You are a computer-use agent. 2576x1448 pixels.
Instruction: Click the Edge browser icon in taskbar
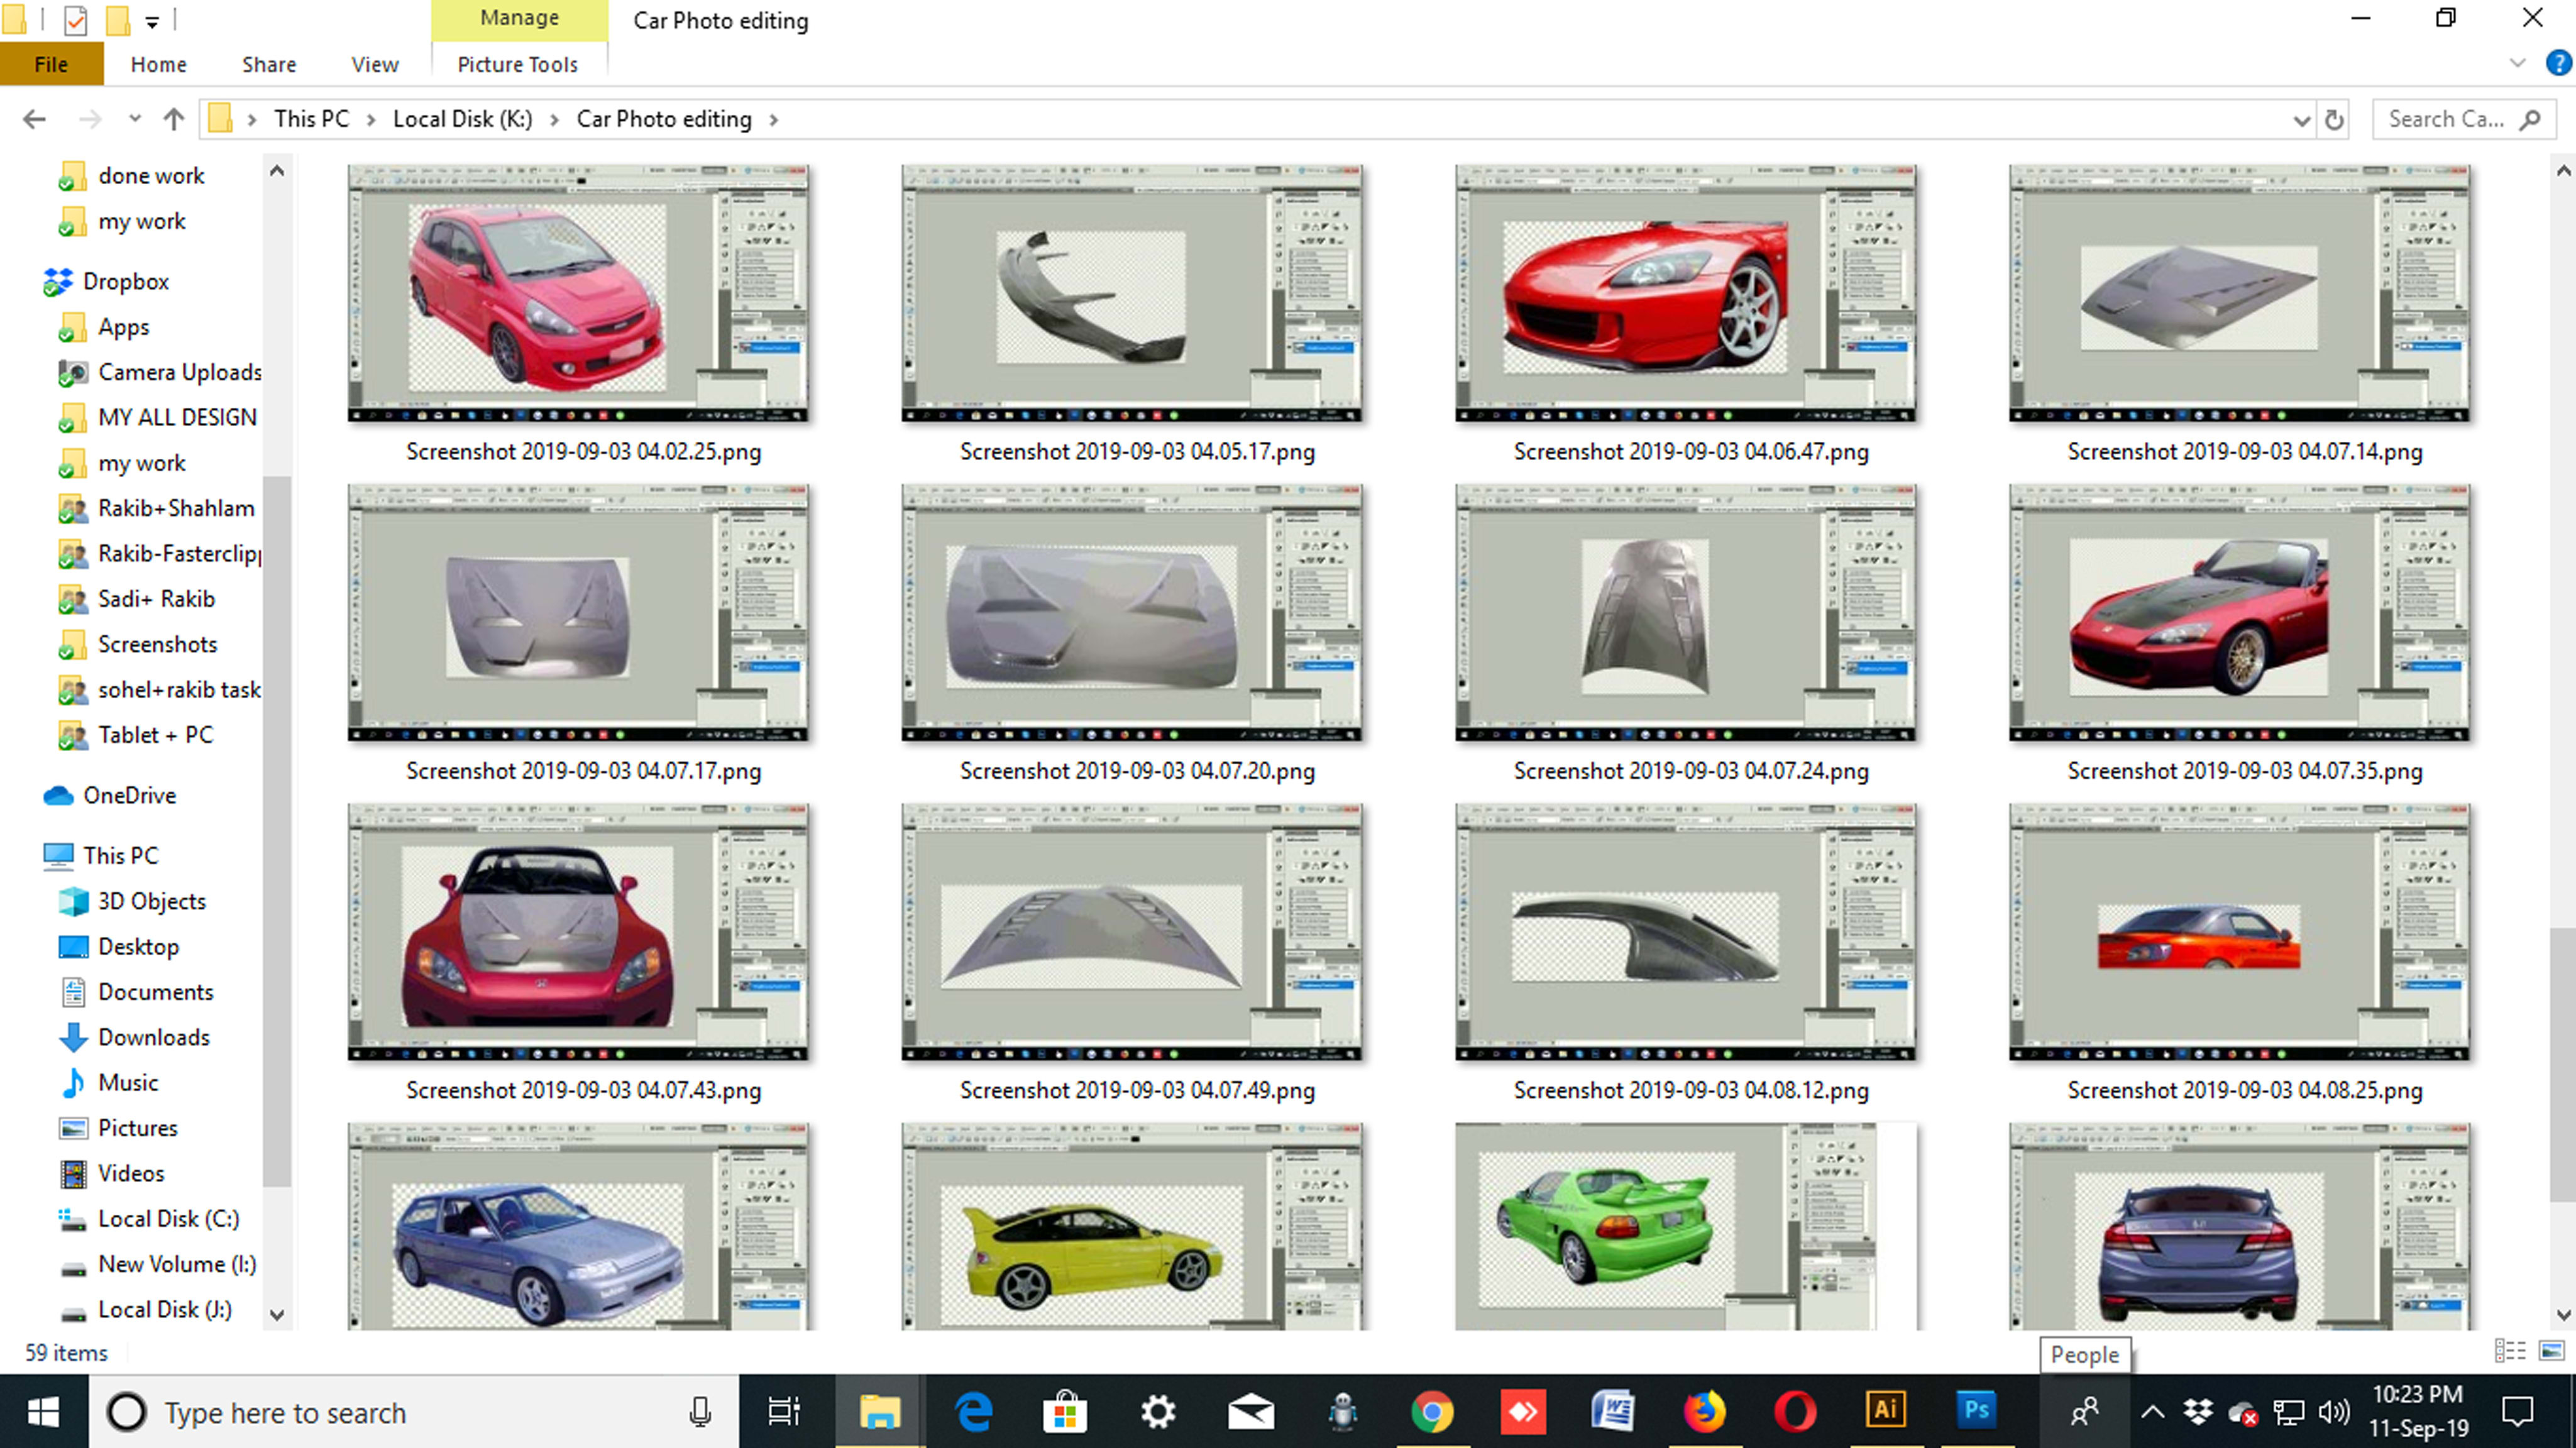(971, 1413)
